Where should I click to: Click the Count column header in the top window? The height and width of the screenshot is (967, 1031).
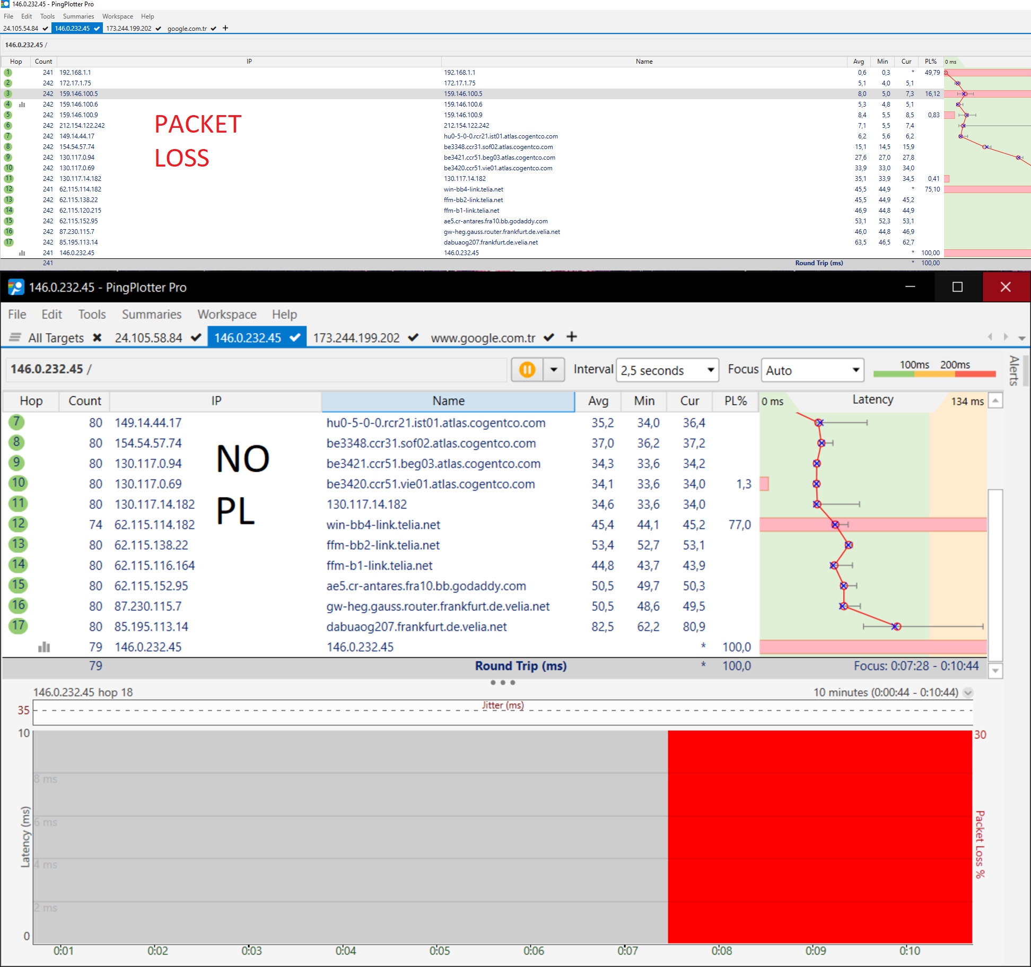pyautogui.click(x=43, y=62)
